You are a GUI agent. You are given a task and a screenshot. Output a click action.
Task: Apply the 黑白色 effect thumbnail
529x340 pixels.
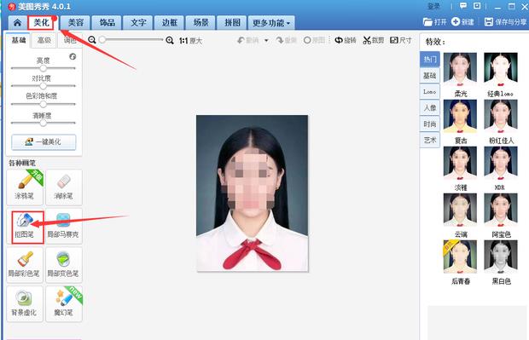click(x=501, y=256)
